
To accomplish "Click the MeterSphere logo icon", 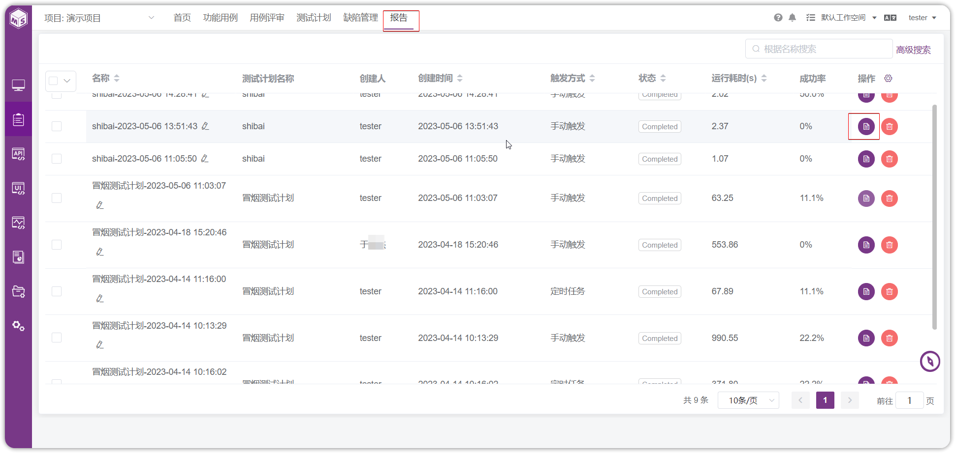I will pyautogui.click(x=19, y=19).
